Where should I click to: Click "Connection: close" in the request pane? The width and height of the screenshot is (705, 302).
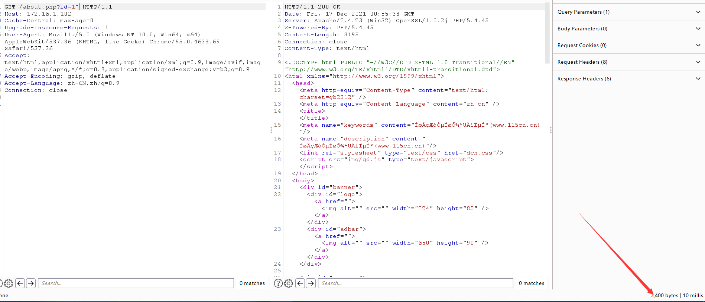click(36, 90)
